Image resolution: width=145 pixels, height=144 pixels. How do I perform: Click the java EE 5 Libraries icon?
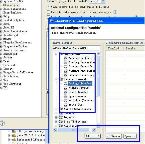14,136
